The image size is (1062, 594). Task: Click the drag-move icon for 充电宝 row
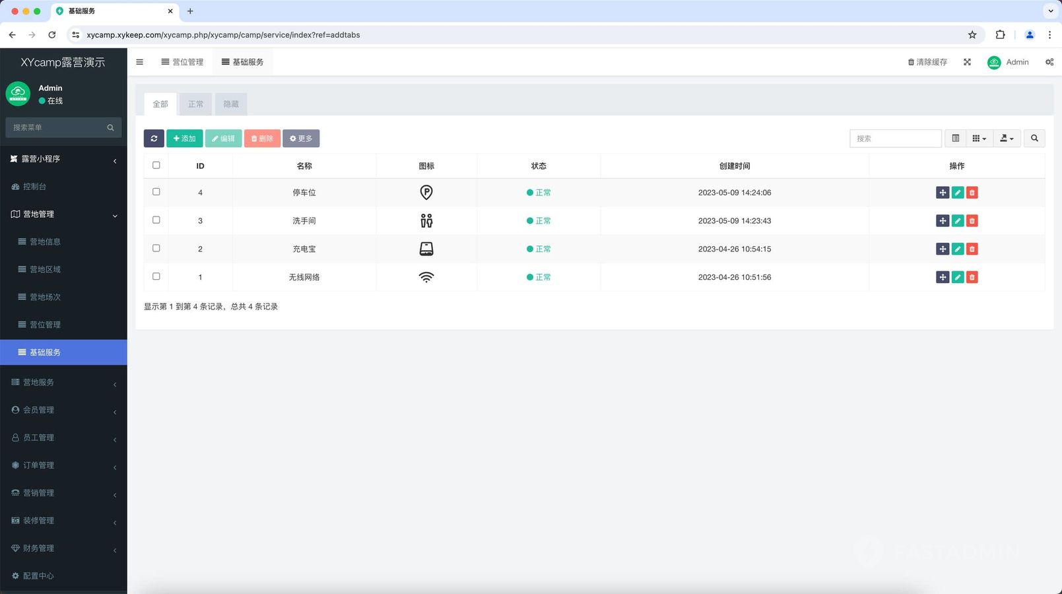(943, 249)
